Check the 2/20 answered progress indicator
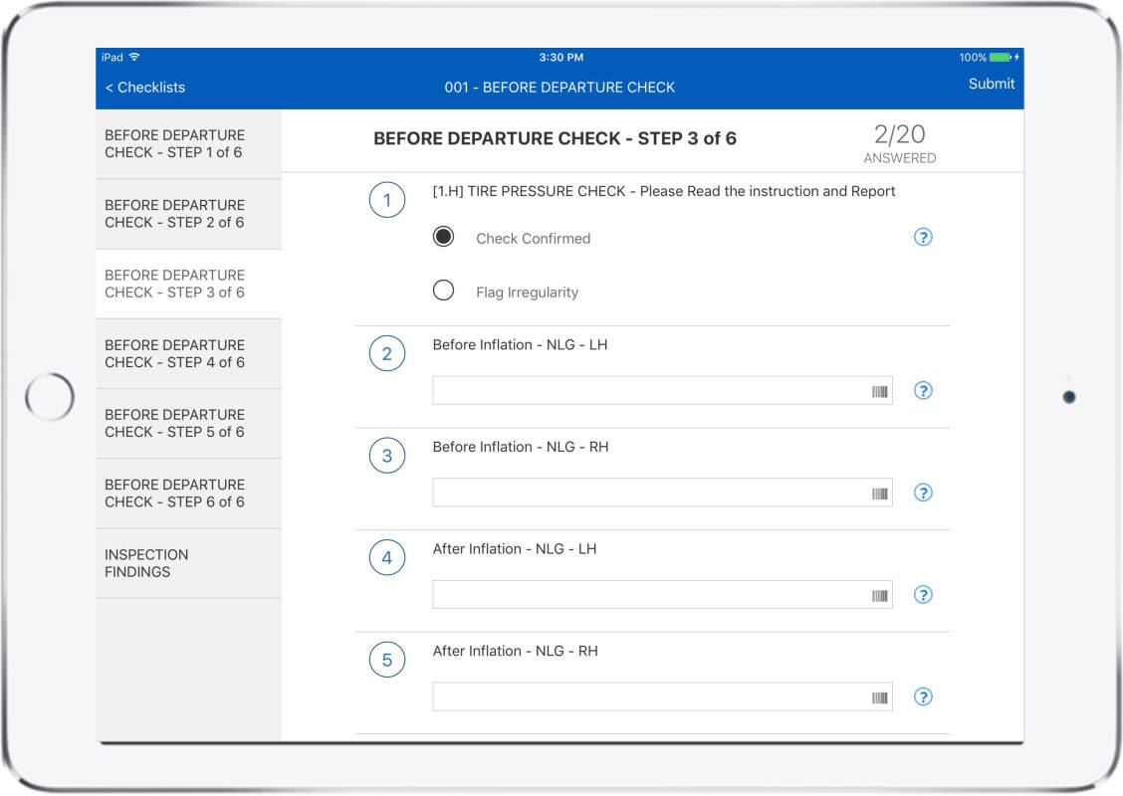This screenshot has height=796, width=1123. click(901, 139)
